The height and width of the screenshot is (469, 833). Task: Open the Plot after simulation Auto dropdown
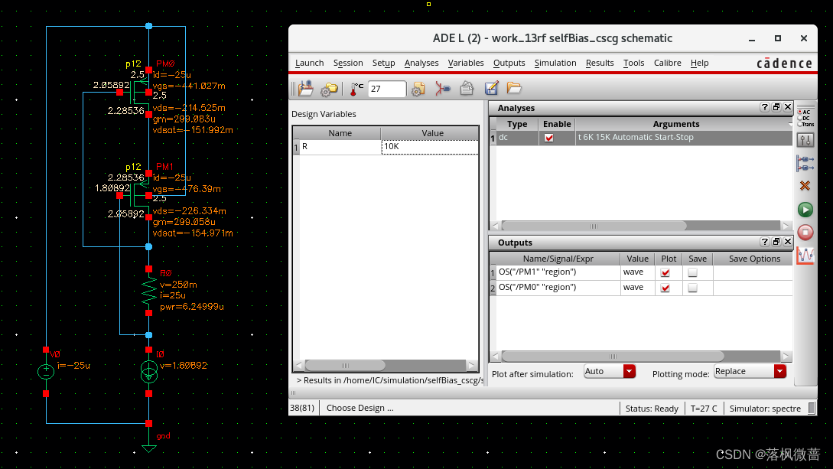[610, 371]
